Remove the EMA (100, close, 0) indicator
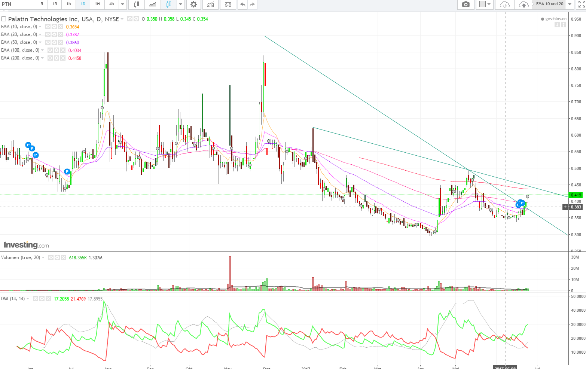Screen dimensions: 586x369 click(x=63, y=51)
